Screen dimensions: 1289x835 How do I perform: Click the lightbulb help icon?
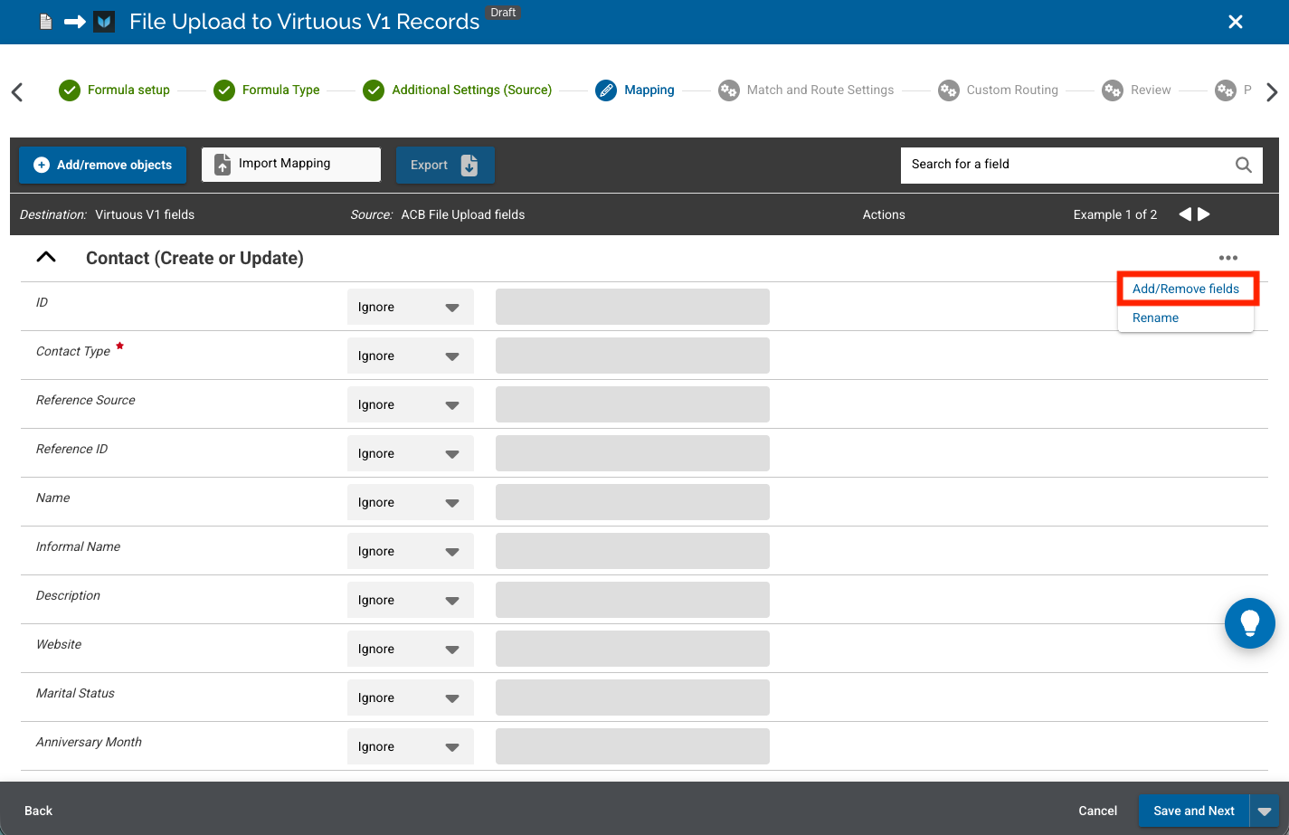click(x=1249, y=622)
